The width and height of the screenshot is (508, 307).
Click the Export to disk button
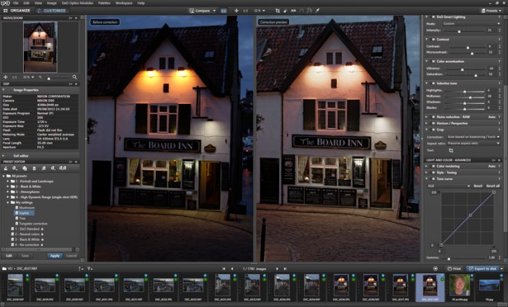[483, 269]
